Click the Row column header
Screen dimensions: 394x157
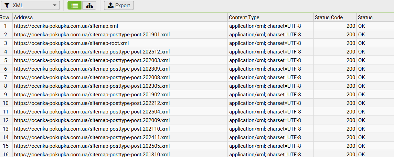pyautogui.click(x=5, y=17)
